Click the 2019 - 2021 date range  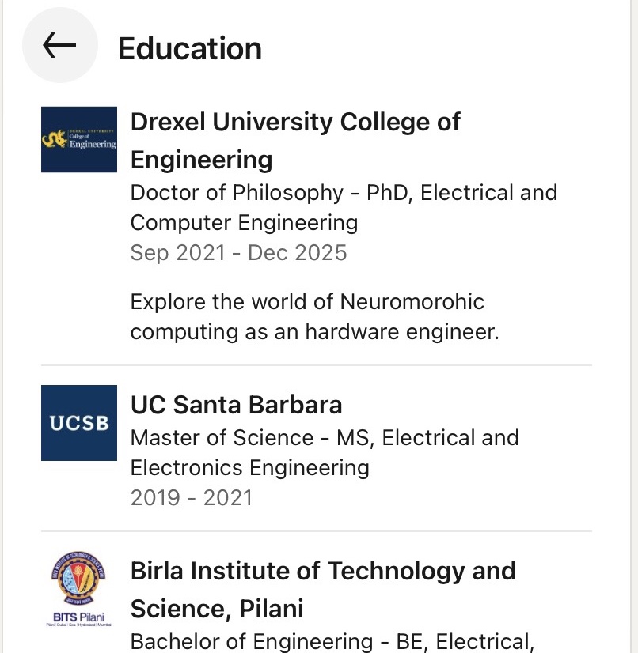pos(191,497)
